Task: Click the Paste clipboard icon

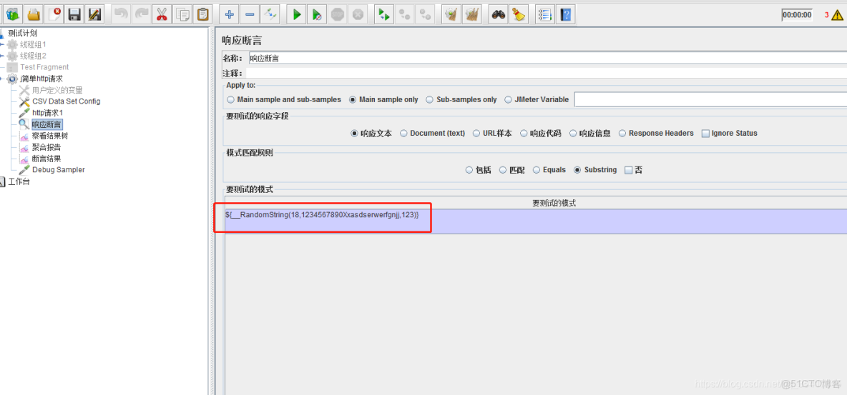Action: pos(202,14)
